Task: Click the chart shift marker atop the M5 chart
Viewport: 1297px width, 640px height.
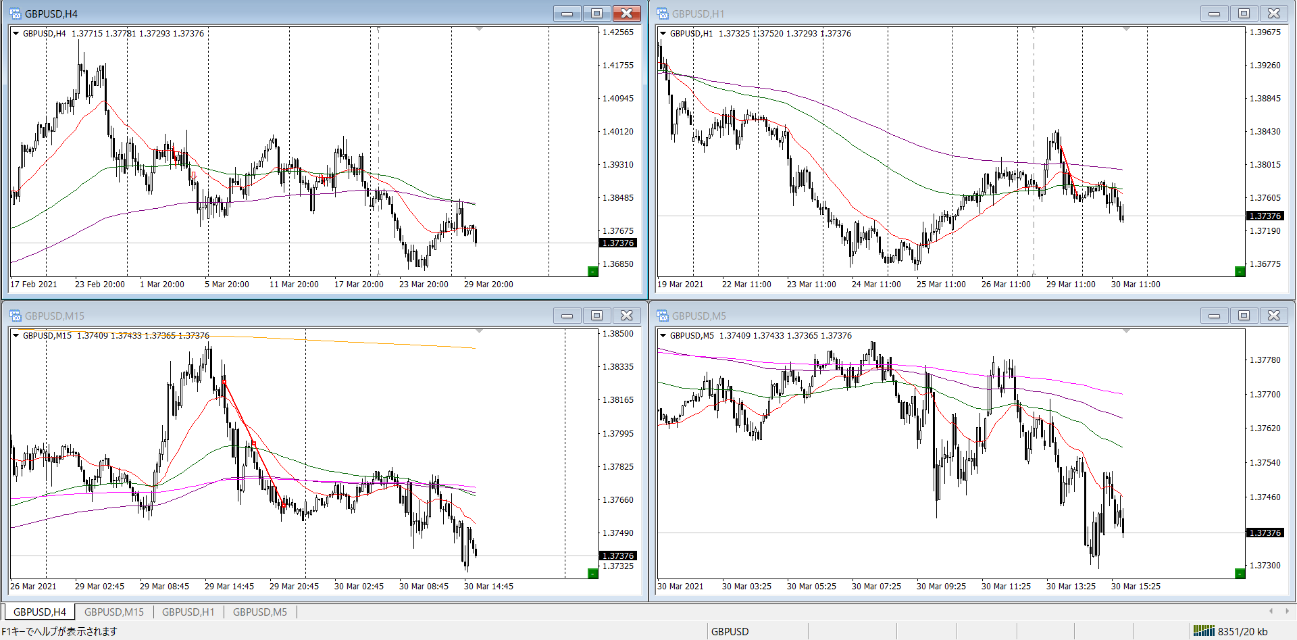Action: pos(1126,331)
